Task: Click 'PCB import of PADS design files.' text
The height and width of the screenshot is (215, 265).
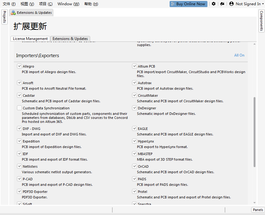Action: tap(163, 185)
